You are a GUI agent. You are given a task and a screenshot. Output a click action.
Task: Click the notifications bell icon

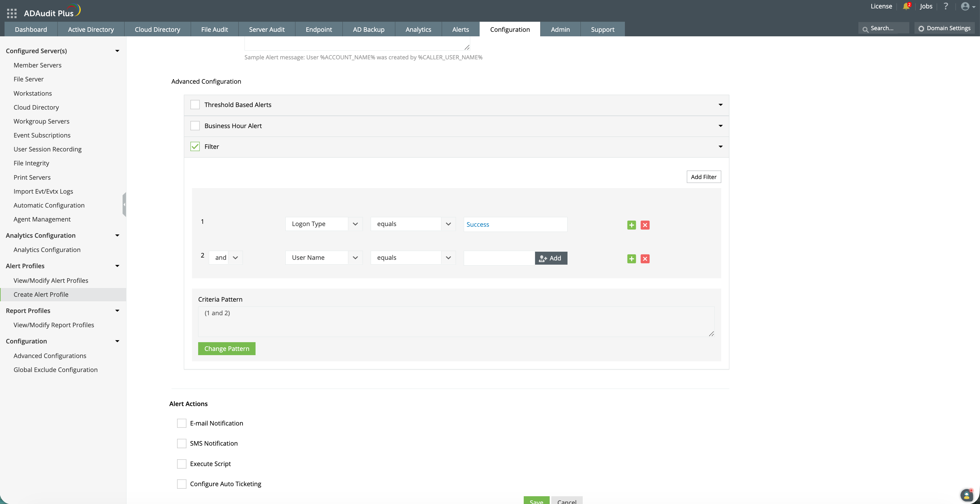906,6
